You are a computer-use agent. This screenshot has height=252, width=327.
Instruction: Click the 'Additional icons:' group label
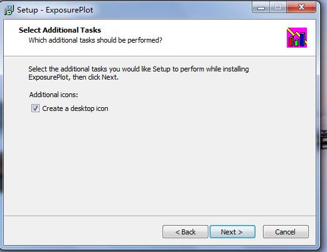[x=53, y=95]
